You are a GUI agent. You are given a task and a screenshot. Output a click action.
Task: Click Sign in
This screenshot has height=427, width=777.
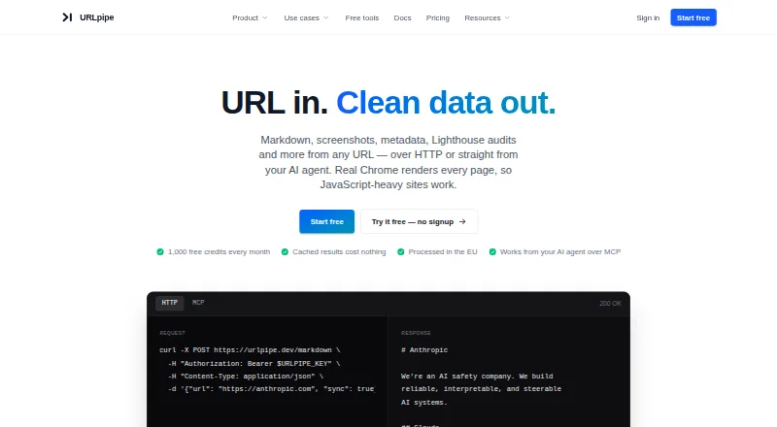point(648,17)
